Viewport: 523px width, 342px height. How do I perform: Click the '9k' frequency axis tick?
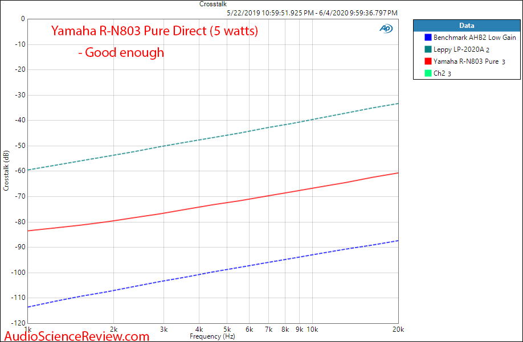300,329
